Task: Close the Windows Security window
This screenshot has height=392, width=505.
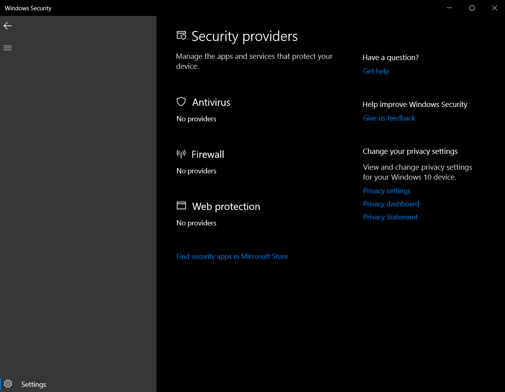Action: [x=494, y=8]
